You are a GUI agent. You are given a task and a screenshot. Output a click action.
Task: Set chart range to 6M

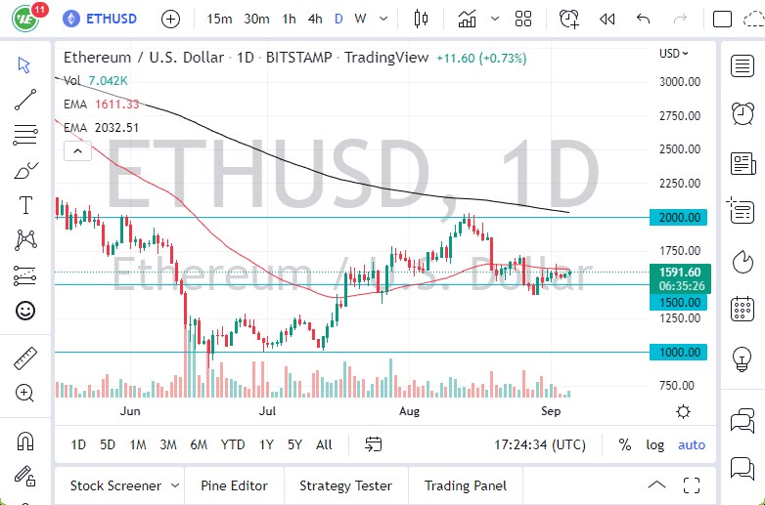[x=199, y=444]
